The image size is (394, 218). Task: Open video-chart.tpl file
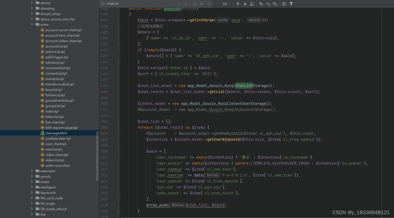coord(57,155)
